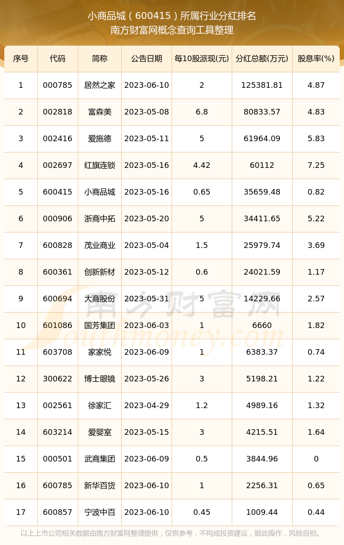This screenshot has height=545, width=344.
Task: Click subtitle 南方财富网概念查询工具整理
Action: (x=172, y=30)
